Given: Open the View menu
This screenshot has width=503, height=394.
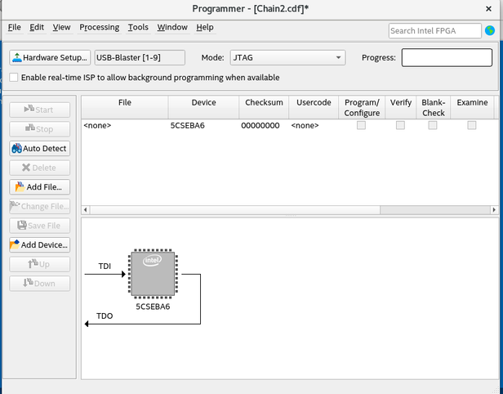Looking at the screenshot, I should 61,27.
